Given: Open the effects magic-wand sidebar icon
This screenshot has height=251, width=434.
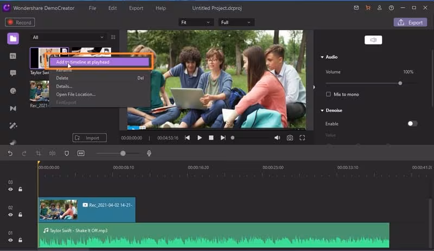Looking at the screenshot, I should (13, 126).
